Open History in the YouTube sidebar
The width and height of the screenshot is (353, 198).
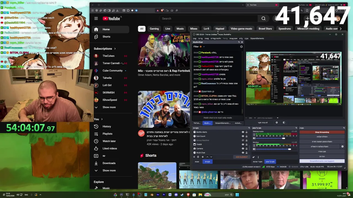point(107,127)
